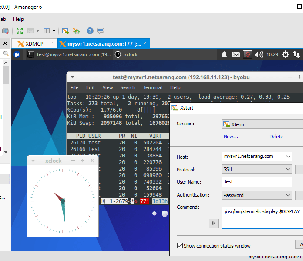This screenshot has height=261, width=303.
Task: Click process row 26166 test
Action: point(118,149)
